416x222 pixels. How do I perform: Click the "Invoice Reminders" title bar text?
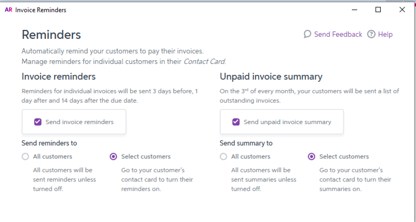click(41, 10)
